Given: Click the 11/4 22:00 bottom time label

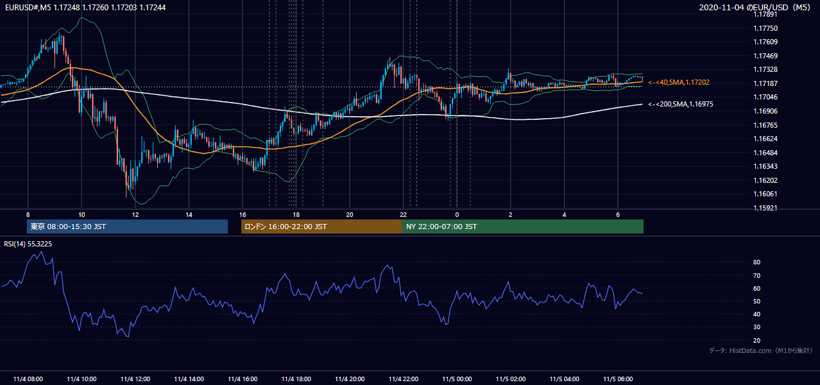Looking at the screenshot, I should tap(404, 379).
